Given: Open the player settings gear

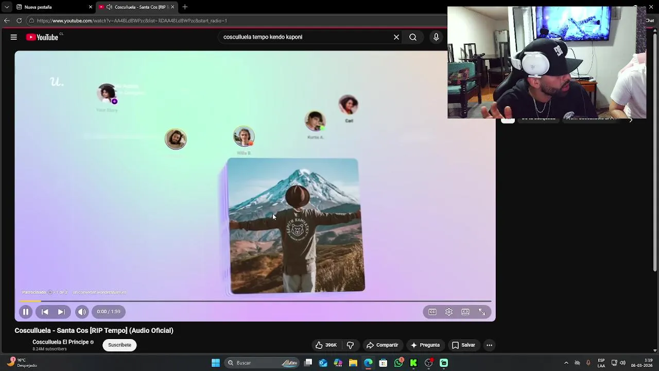Looking at the screenshot, I should (449, 312).
